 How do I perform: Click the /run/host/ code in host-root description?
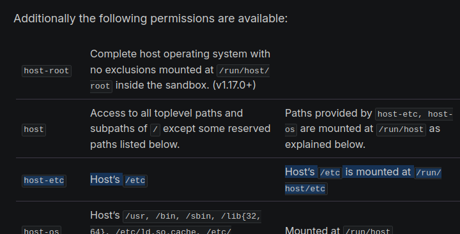243,71
